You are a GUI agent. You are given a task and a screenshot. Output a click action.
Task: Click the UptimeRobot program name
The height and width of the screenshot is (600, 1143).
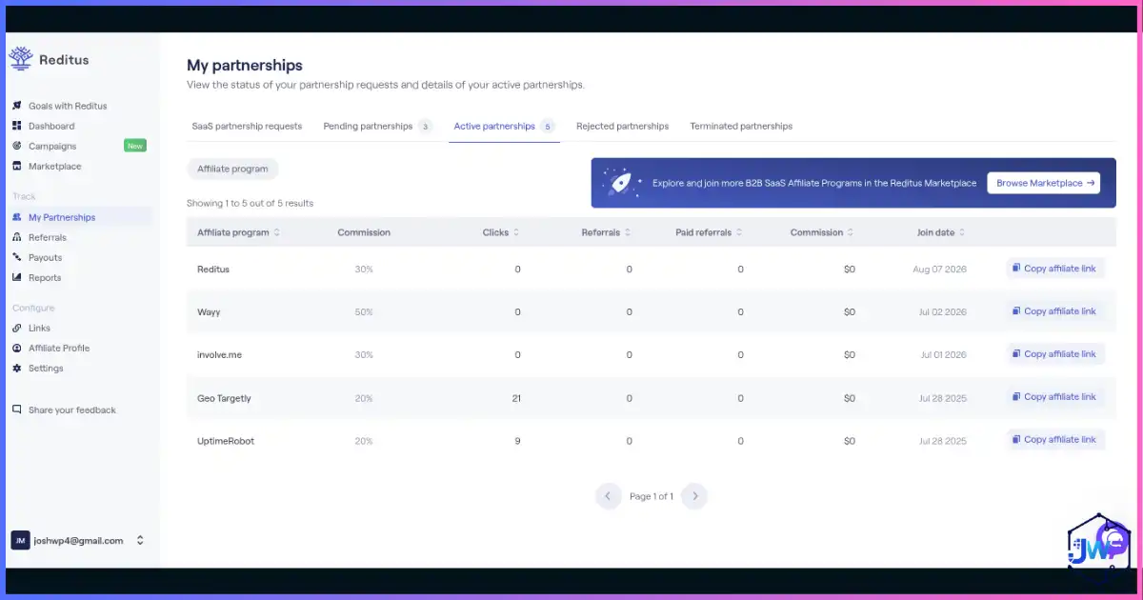tap(226, 441)
